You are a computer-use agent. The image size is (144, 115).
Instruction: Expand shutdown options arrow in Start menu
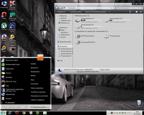click(48, 107)
